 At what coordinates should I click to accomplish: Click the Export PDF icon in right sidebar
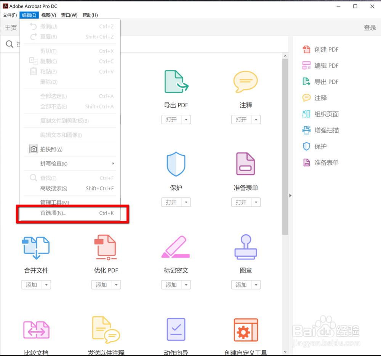point(306,82)
